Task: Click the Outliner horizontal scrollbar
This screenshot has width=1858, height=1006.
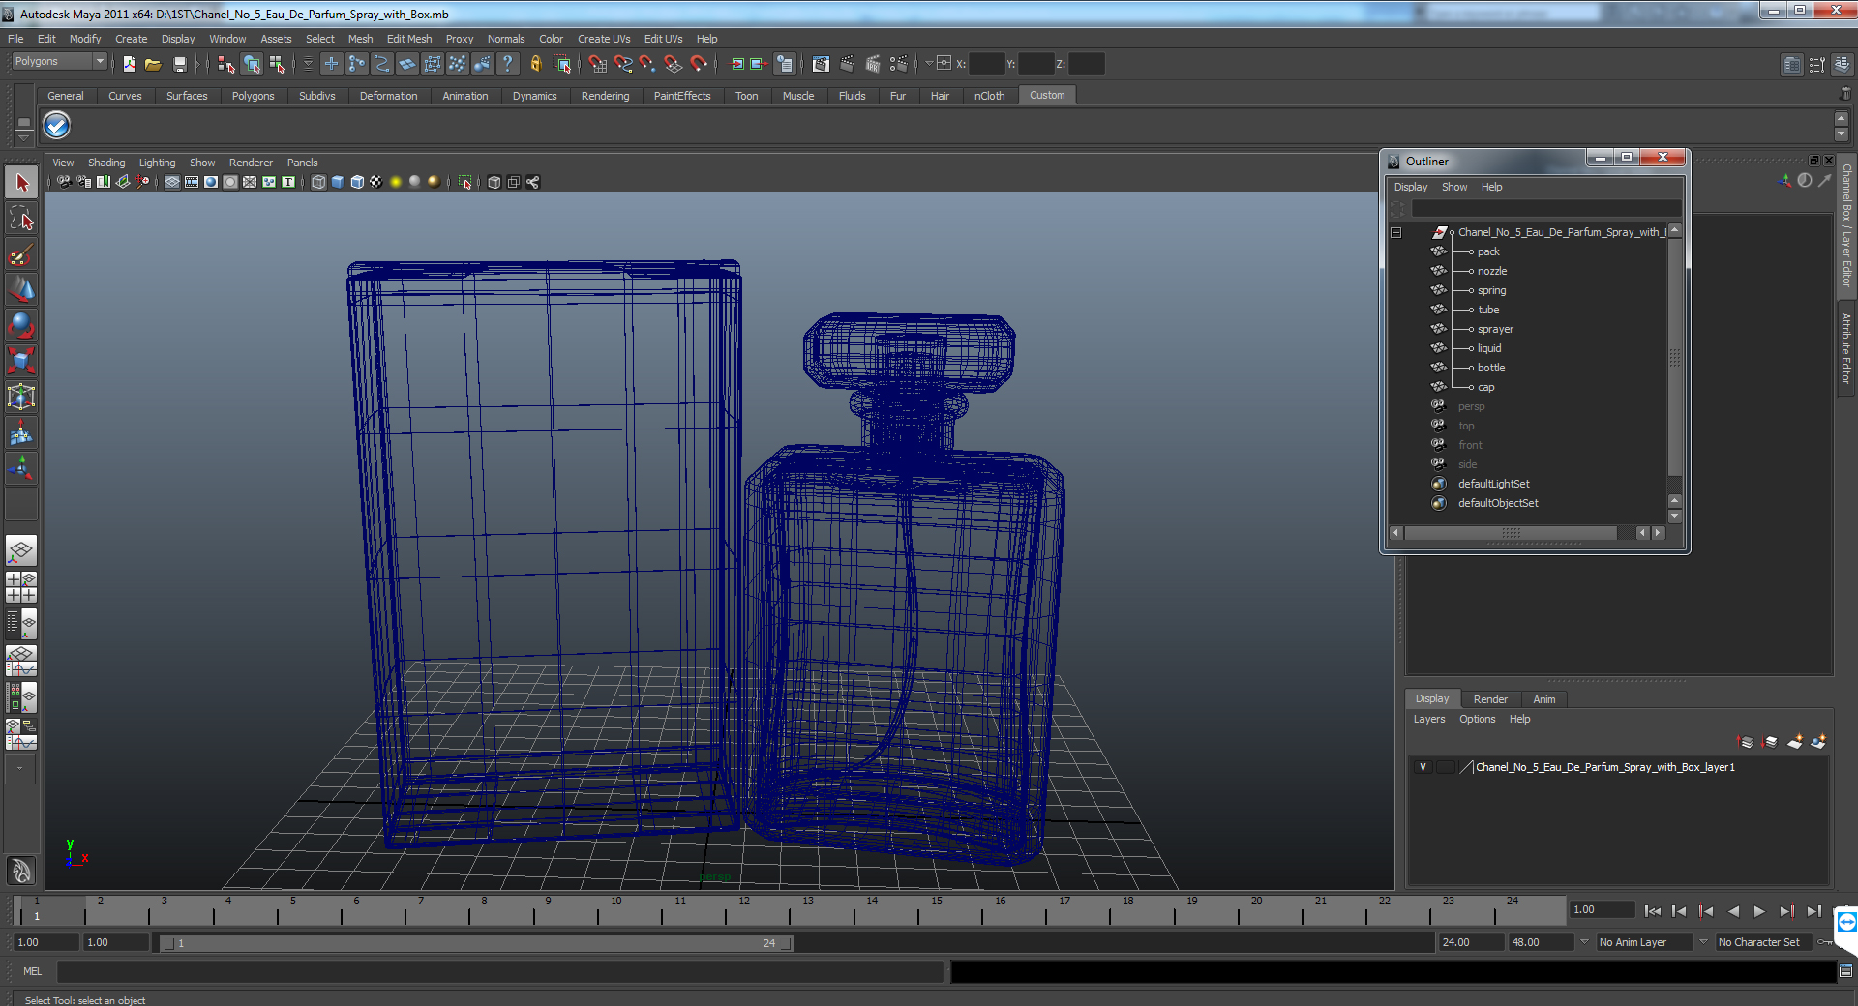Action: [1511, 533]
